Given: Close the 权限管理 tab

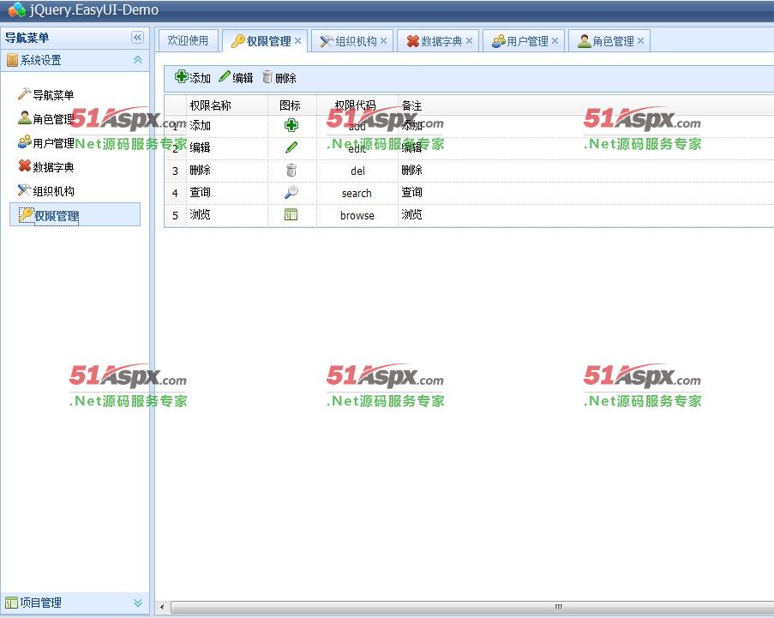Looking at the screenshot, I should pos(297,41).
